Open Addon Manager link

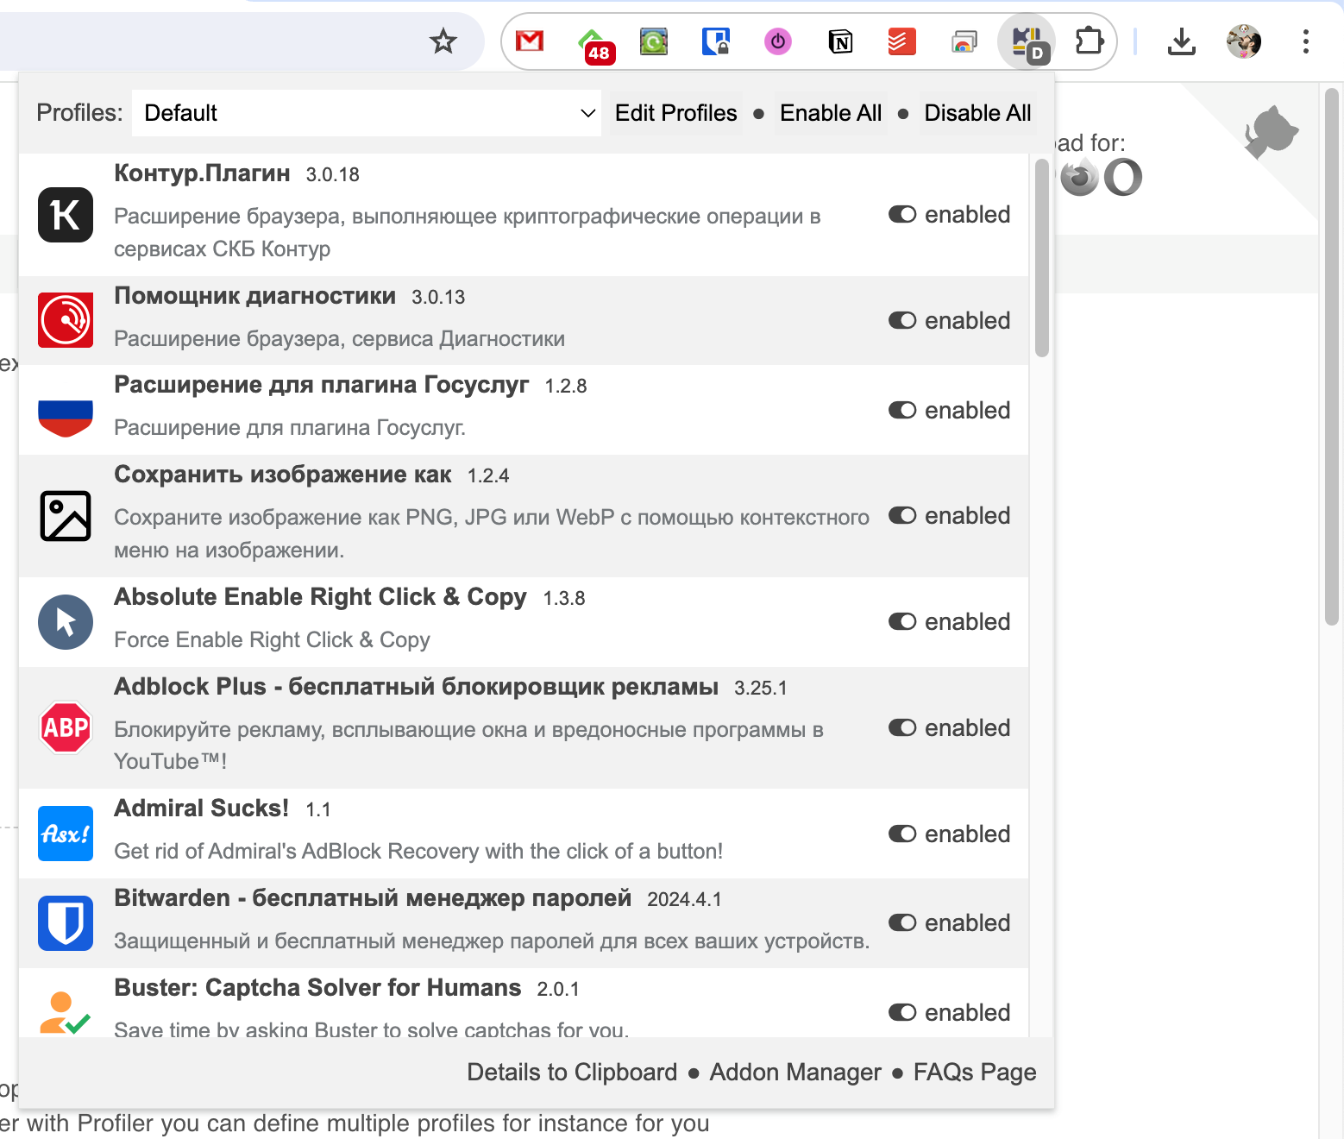point(795,1073)
